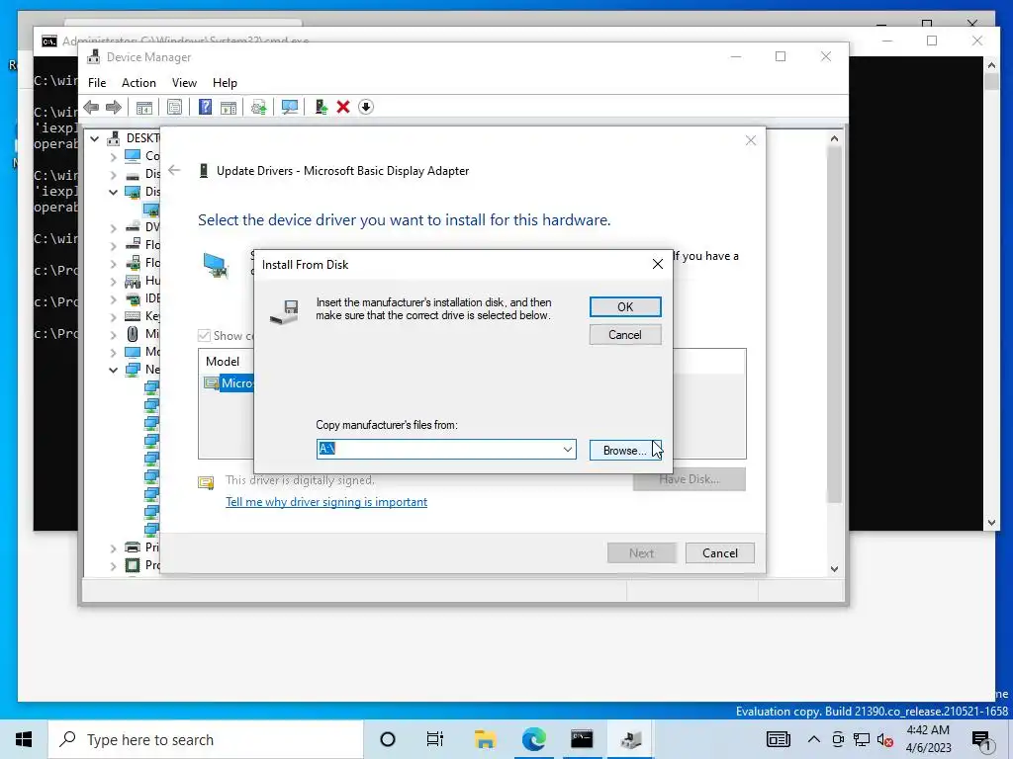Click the gear page with green arrow toolbar icon
Screen dimensions: 1013x759
coord(258,107)
